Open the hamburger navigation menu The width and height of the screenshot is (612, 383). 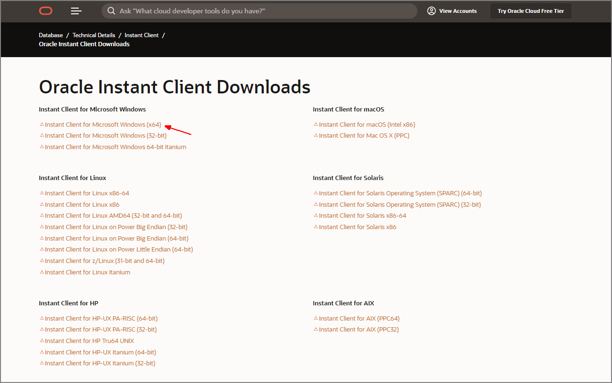[76, 11]
